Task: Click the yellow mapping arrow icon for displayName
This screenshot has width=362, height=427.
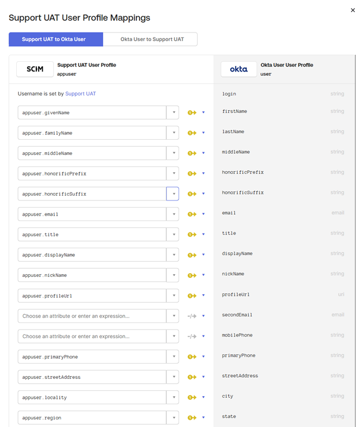Action: tap(192, 255)
